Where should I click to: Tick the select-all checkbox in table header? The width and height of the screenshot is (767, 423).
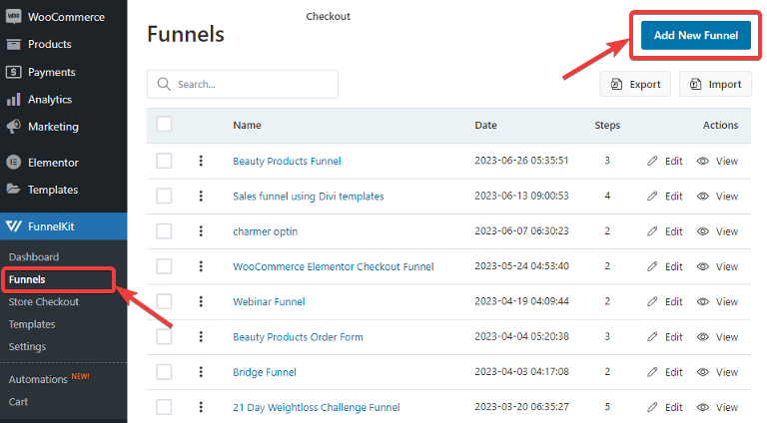point(164,124)
